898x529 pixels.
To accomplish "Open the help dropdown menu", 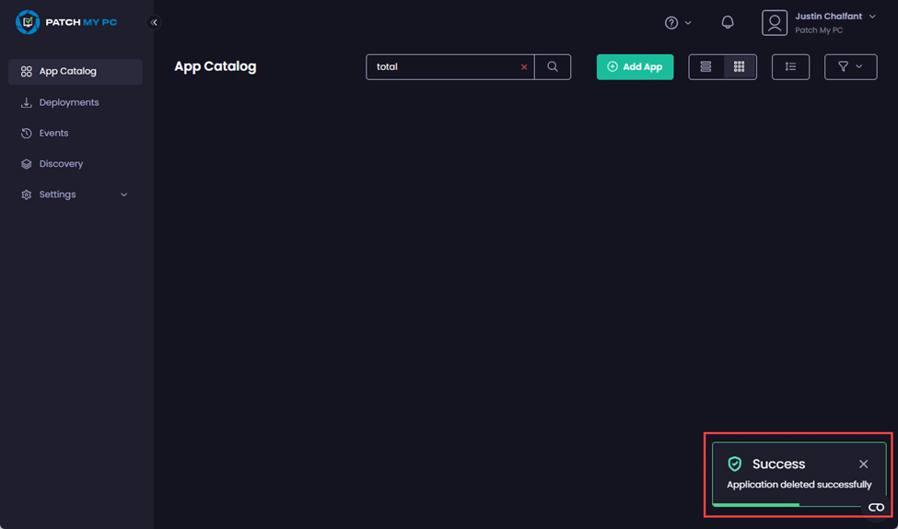I will (x=678, y=22).
